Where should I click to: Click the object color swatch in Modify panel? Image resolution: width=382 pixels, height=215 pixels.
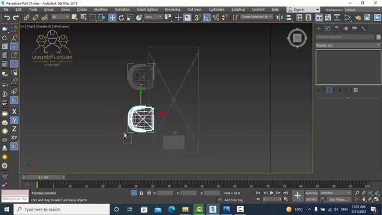coord(378,37)
